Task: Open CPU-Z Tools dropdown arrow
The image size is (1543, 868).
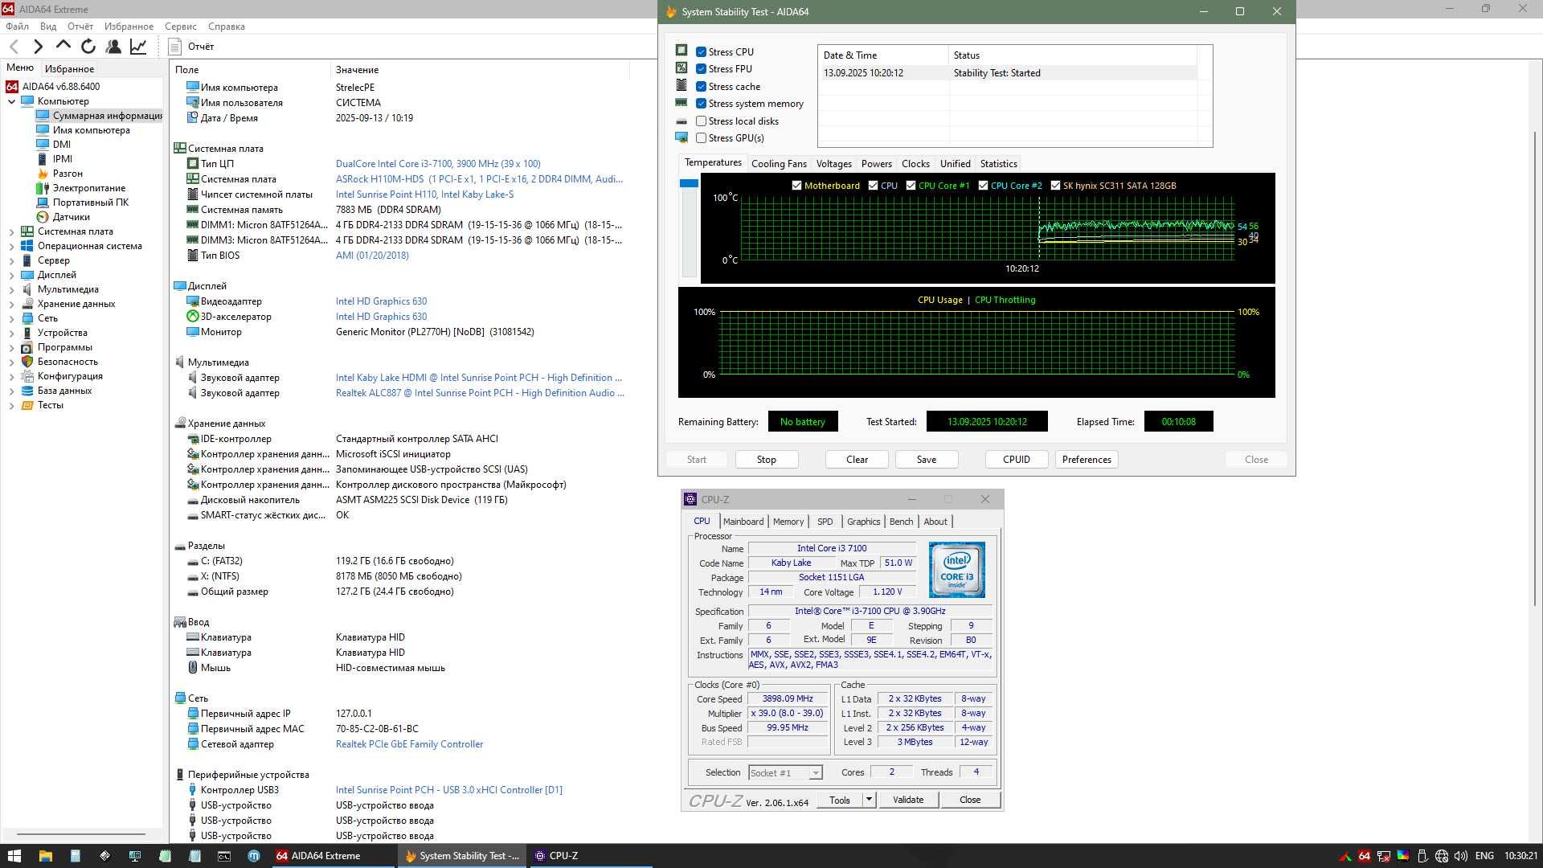Action: coord(869,800)
